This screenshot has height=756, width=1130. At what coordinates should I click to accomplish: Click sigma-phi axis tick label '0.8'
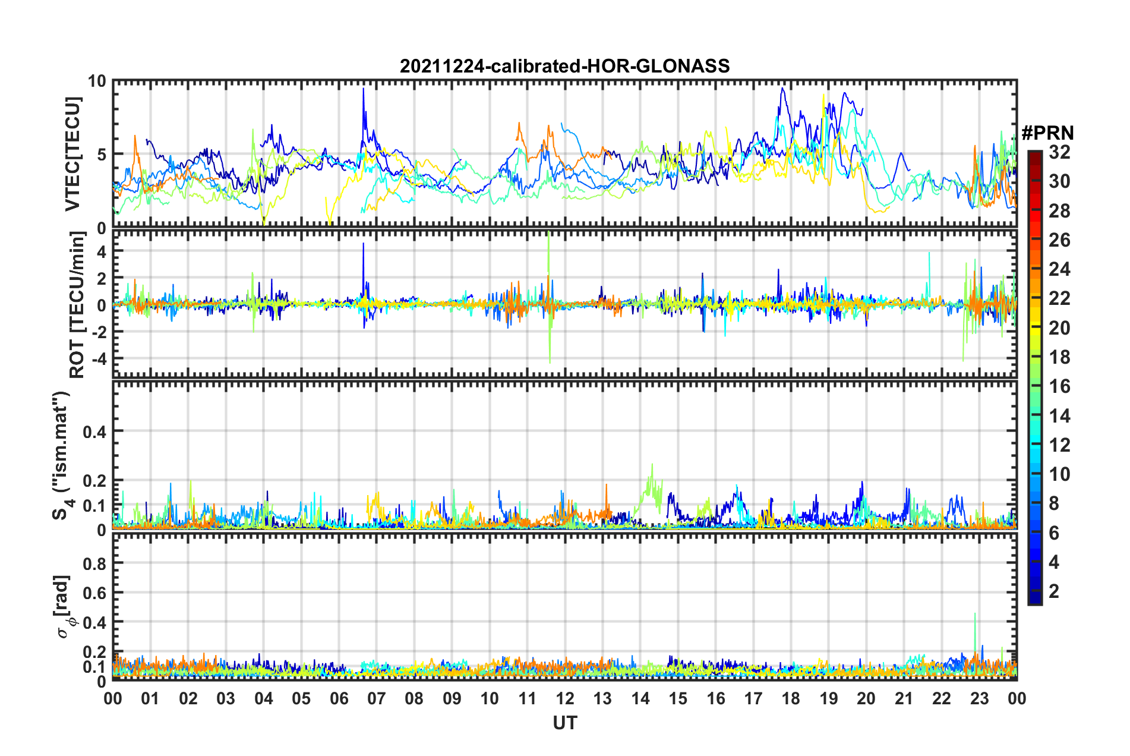pyautogui.click(x=94, y=563)
